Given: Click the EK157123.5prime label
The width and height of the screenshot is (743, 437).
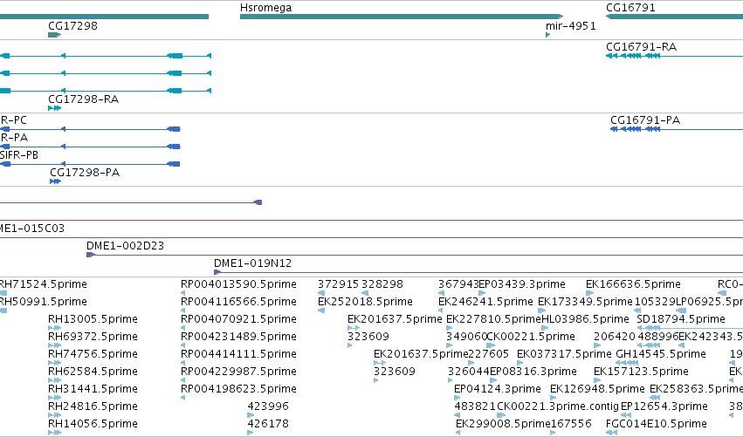Looking at the screenshot, I should tap(641, 372).
